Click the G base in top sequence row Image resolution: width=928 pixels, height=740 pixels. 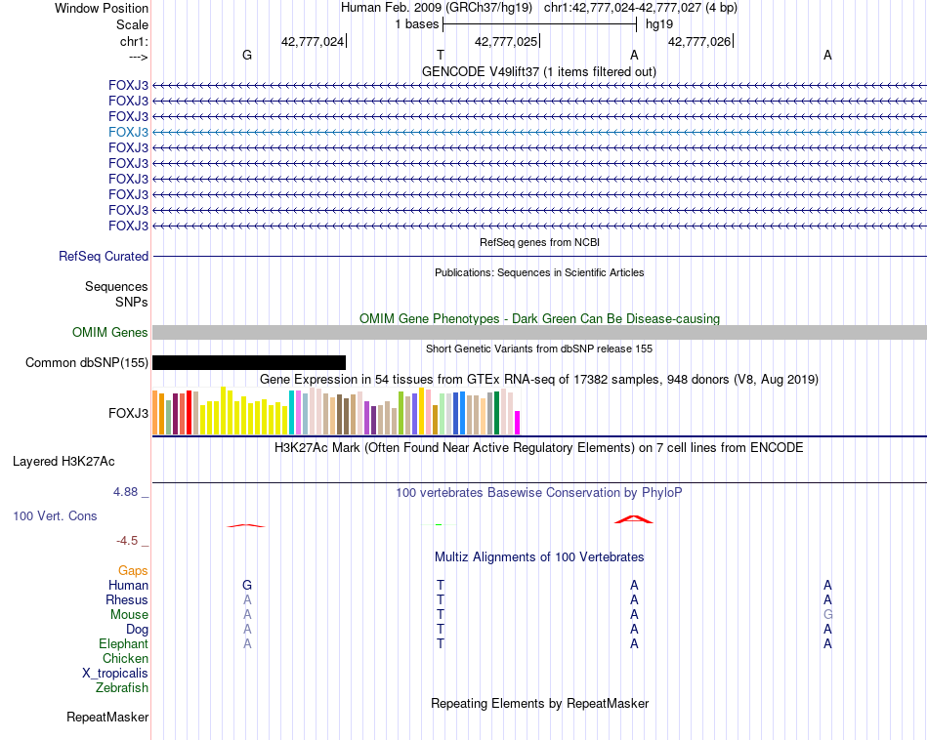tap(247, 55)
